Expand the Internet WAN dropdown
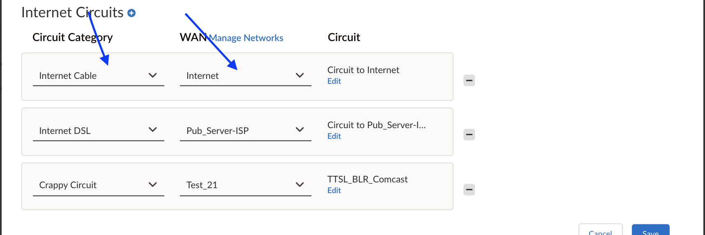705x235 pixels. coord(245,76)
